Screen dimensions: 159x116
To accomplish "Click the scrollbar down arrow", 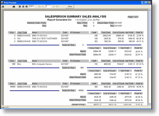I will coord(150,104).
